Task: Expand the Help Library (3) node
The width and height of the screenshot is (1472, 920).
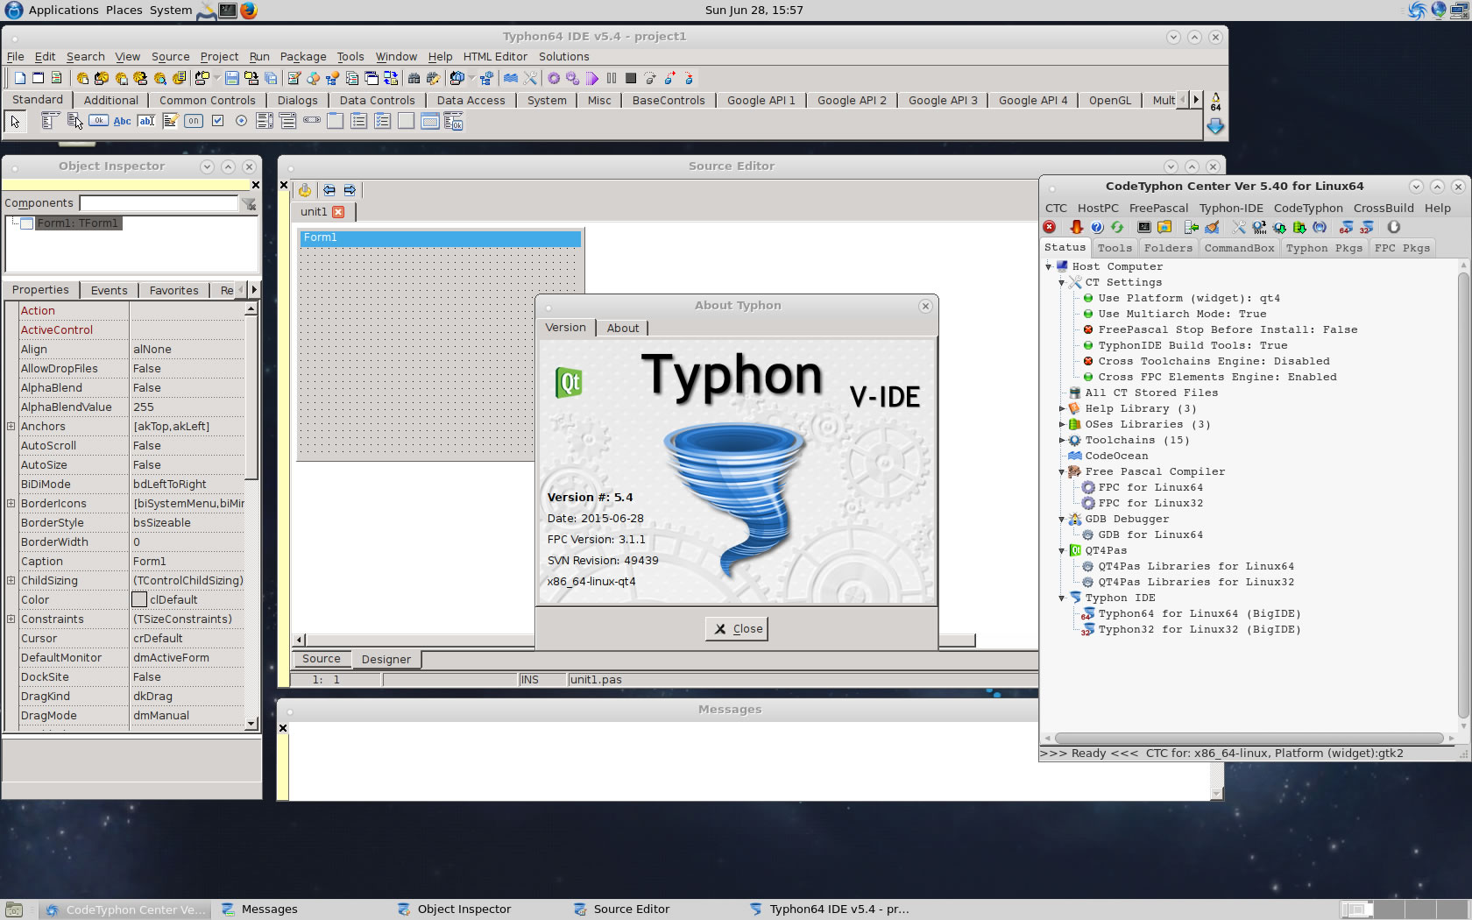Action: pyautogui.click(x=1062, y=408)
